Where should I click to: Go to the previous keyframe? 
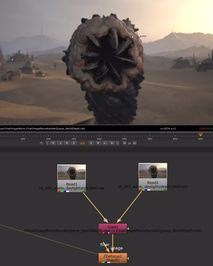click(60, 143)
